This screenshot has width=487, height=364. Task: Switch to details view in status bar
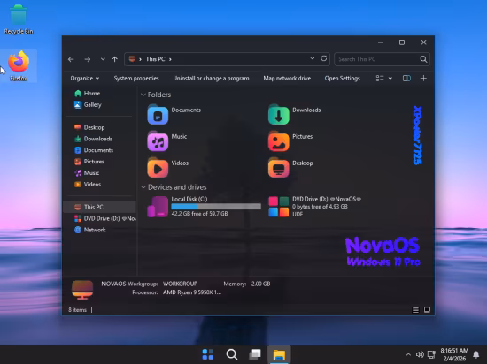(x=415, y=310)
